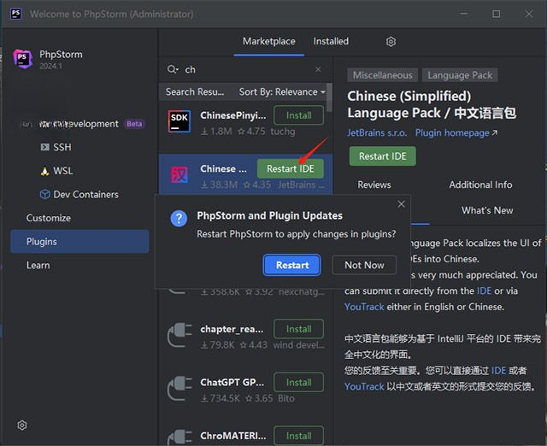The height and width of the screenshot is (446, 547).
Task: Install the ChroMATERIAL plugin
Action: tap(298, 436)
